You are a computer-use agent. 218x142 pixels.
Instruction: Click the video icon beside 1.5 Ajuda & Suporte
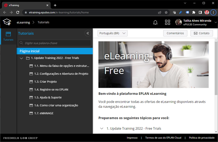coord(31,97)
